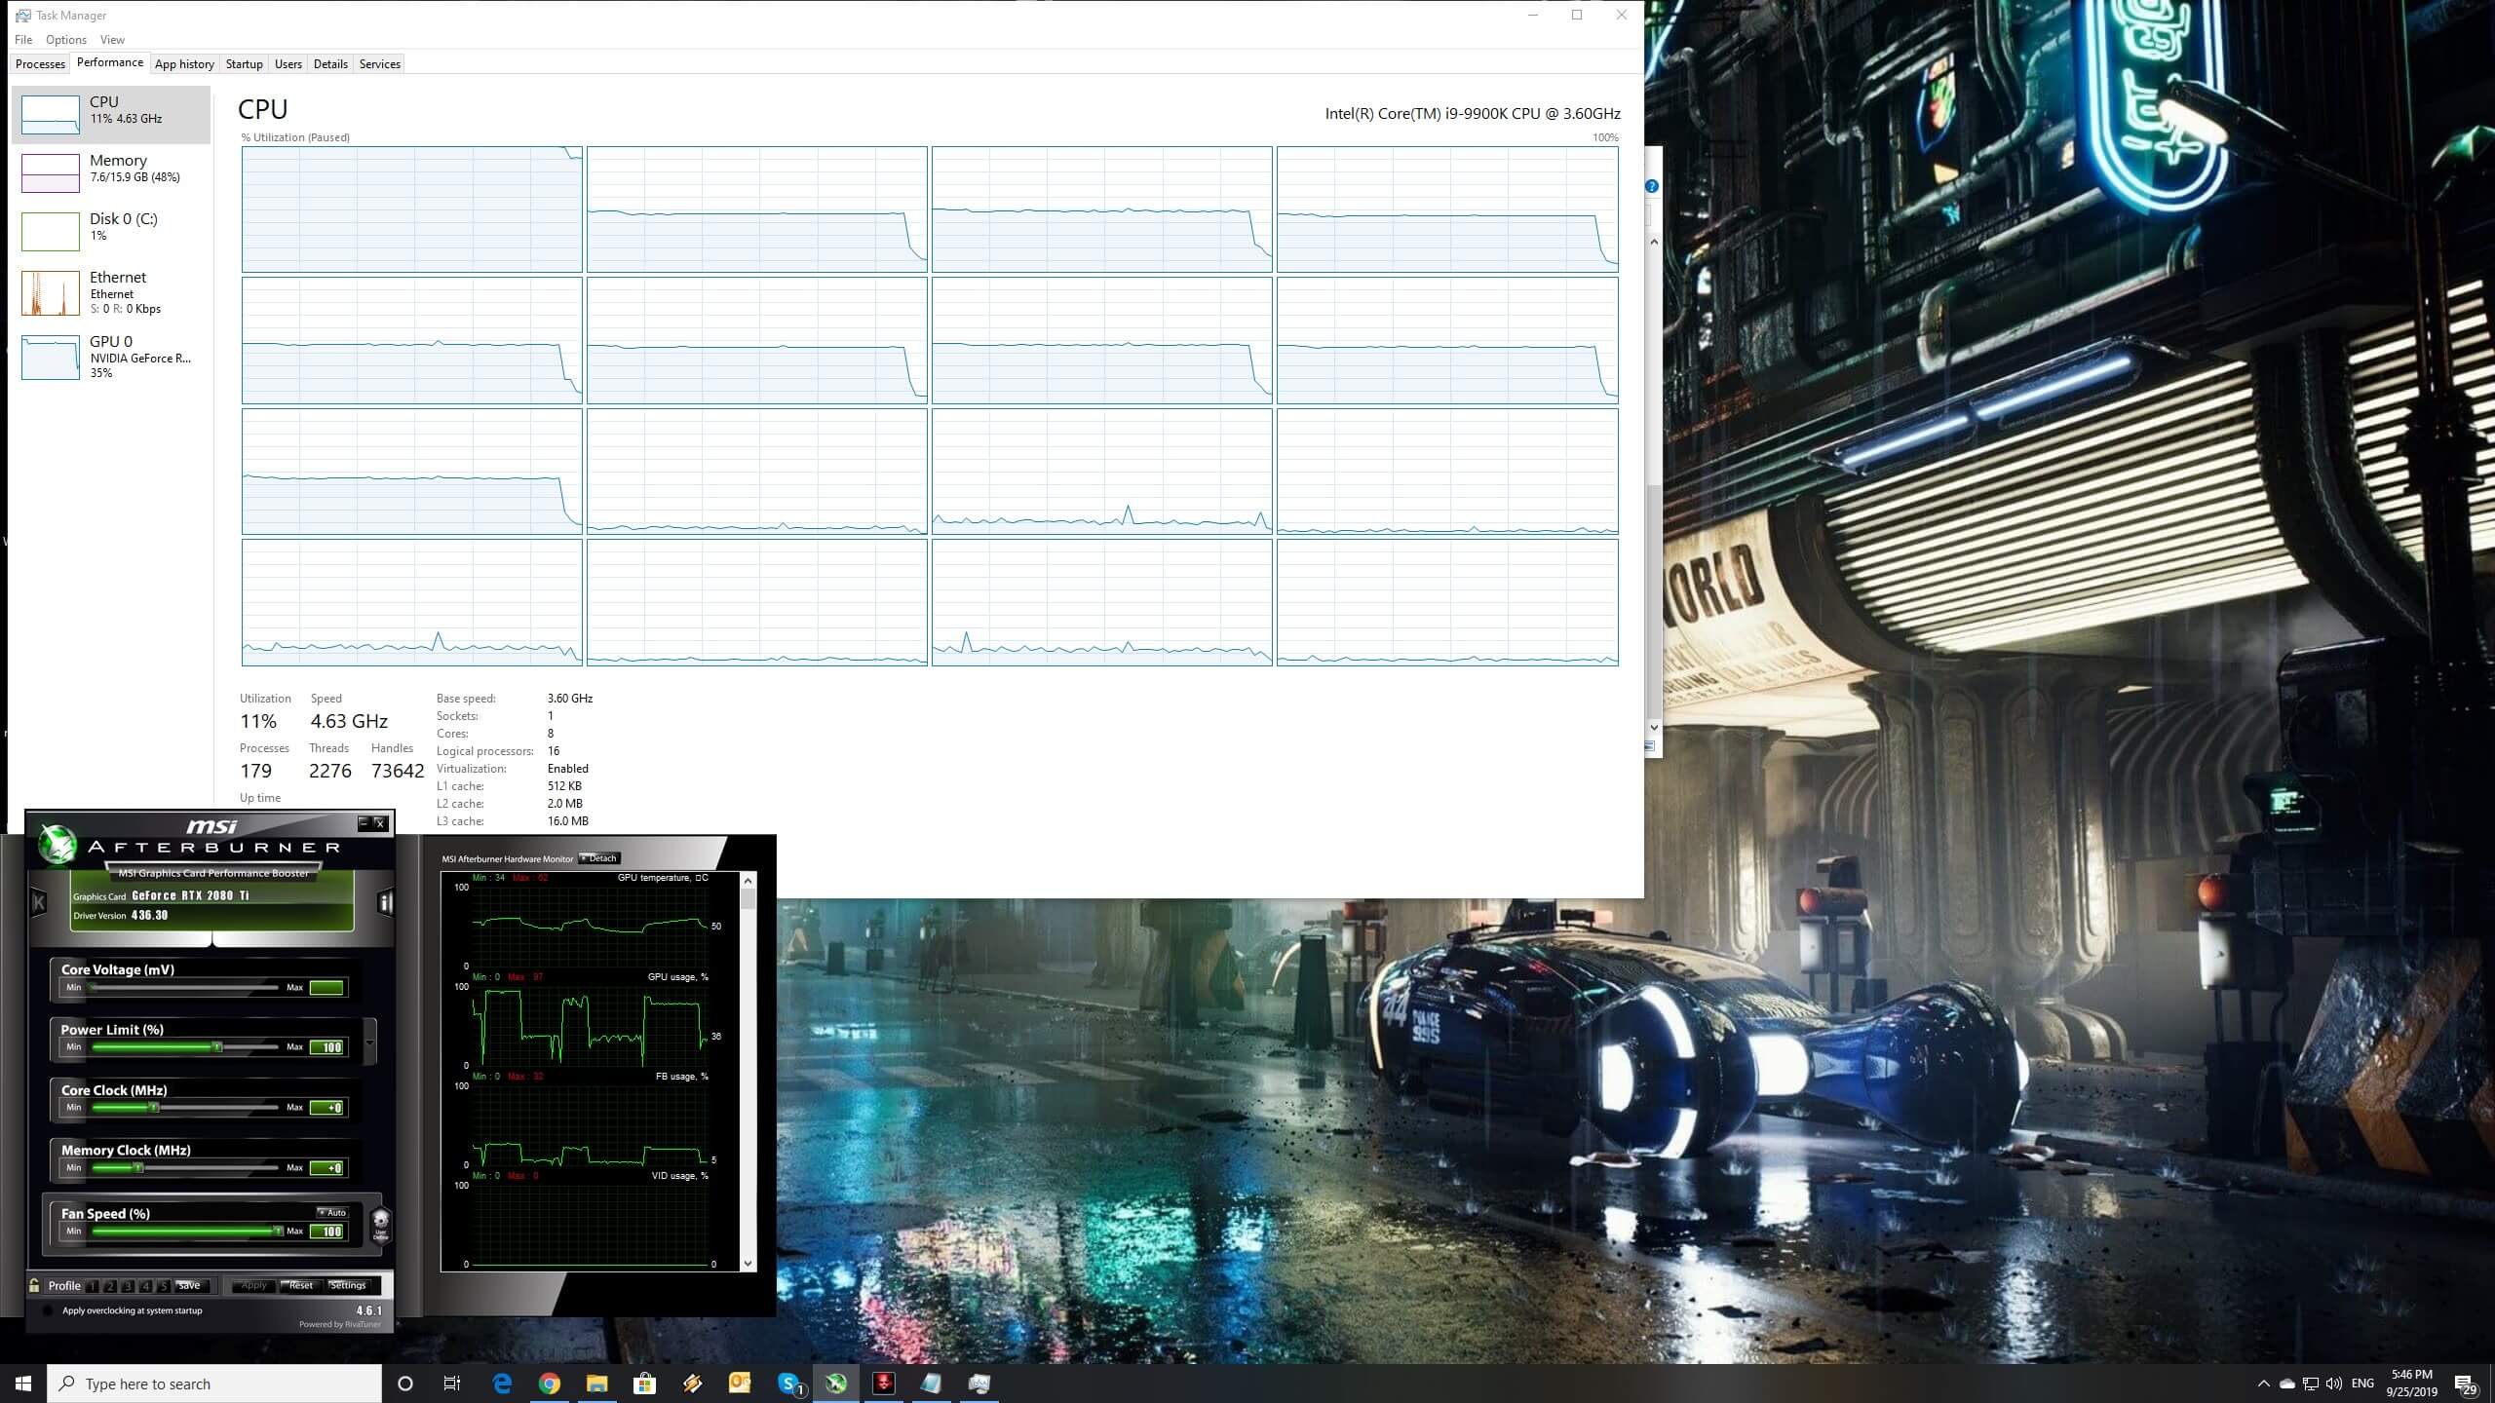The image size is (2495, 1403).
Task: Expand the Power Limit dropdown arrow
Action: 369,1043
